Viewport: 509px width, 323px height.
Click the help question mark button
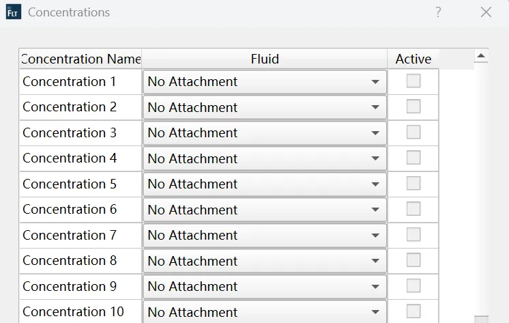(438, 12)
